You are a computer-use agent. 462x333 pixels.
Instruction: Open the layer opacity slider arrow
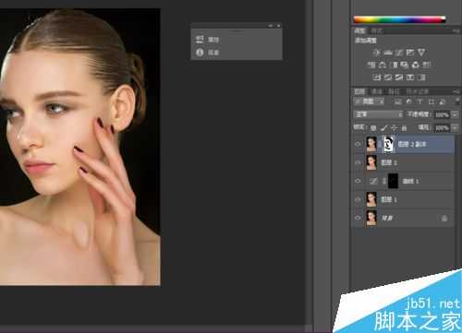(x=455, y=114)
